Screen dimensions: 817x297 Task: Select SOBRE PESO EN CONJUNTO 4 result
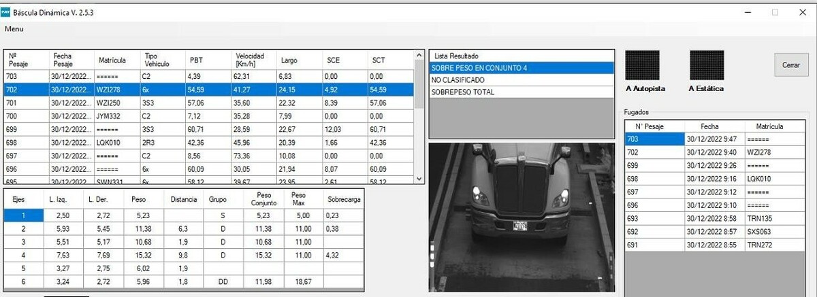pyautogui.click(x=522, y=68)
